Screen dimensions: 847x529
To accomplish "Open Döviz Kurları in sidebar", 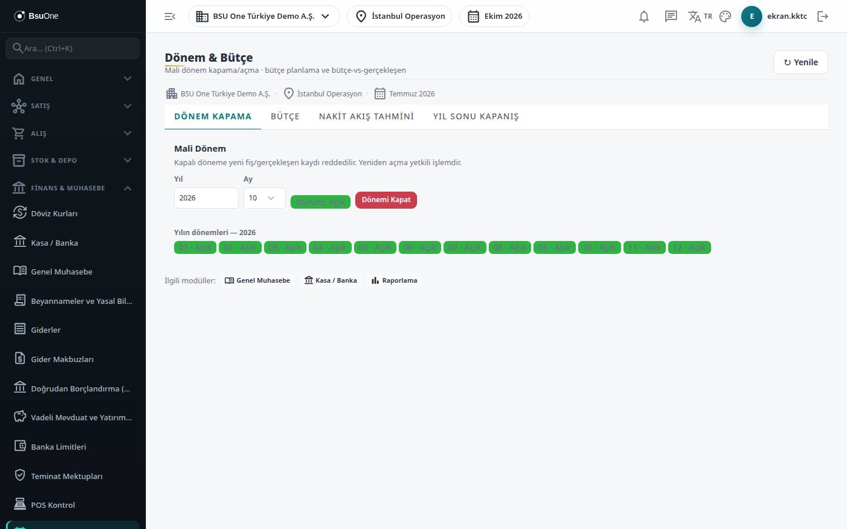I will [x=73, y=213].
